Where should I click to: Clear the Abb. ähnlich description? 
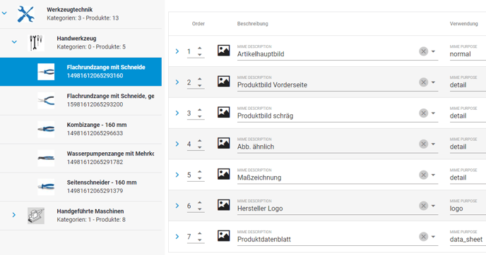[x=423, y=144]
